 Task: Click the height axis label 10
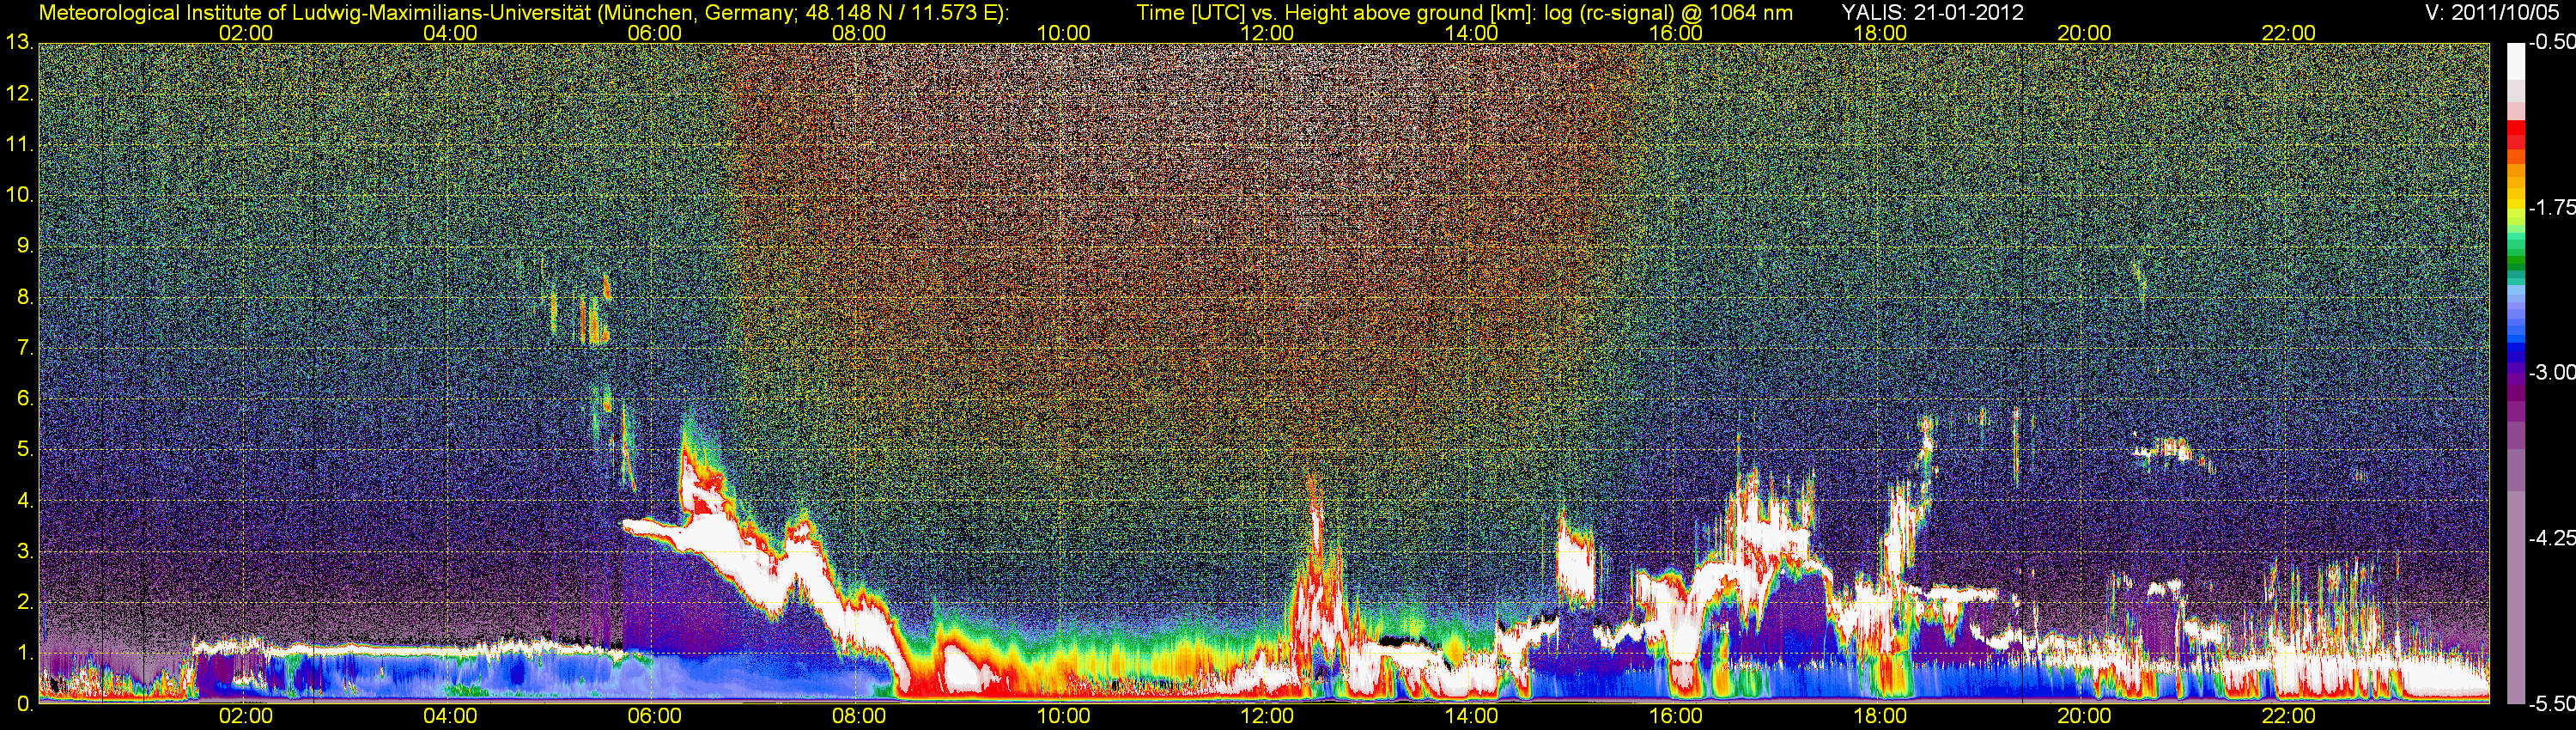click(x=18, y=195)
